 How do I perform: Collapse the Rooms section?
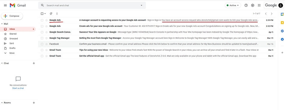click(2, 103)
